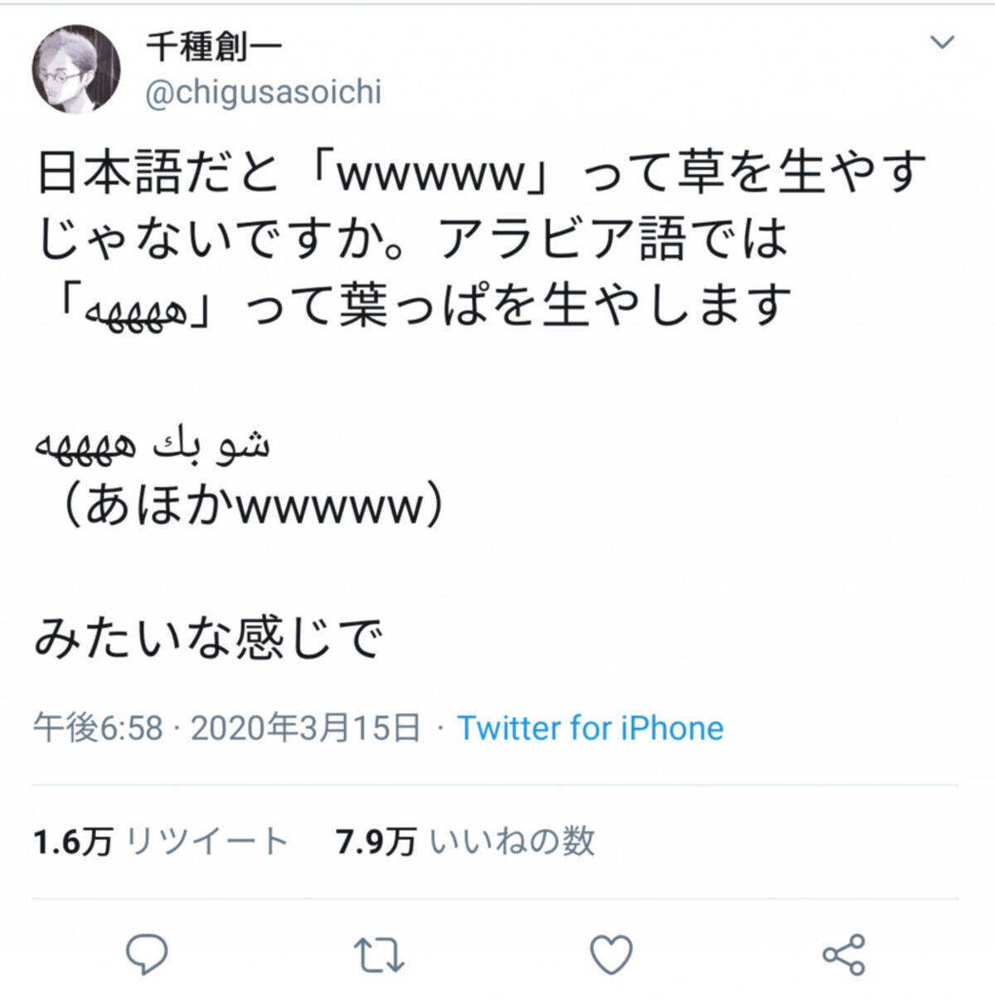
Task: Click the Twitter for iPhone link
Action: point(590,728)
